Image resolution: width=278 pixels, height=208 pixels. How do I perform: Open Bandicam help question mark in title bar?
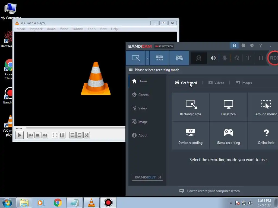[x=261, y=45]
